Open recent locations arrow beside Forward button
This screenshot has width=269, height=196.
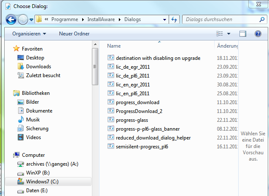coord(31,20)
